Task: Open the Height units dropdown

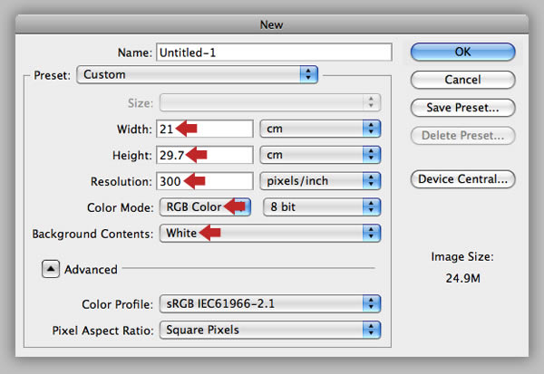Action: point(320,155)
